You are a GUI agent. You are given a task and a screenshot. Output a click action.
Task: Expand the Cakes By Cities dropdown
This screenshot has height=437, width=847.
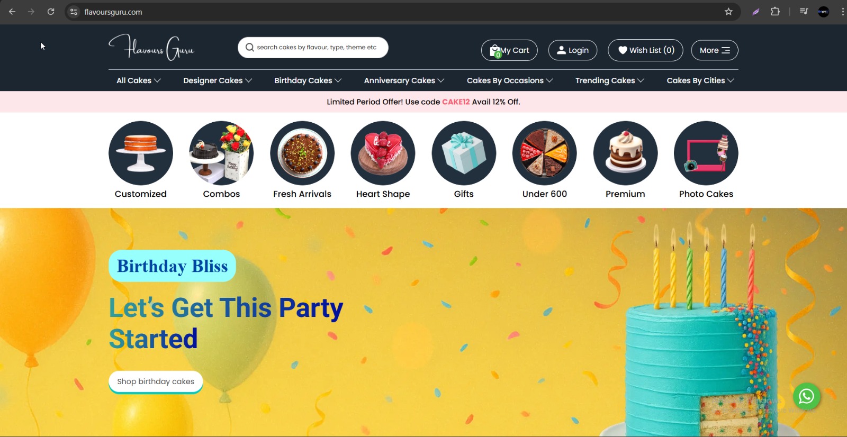coord(700,80)
